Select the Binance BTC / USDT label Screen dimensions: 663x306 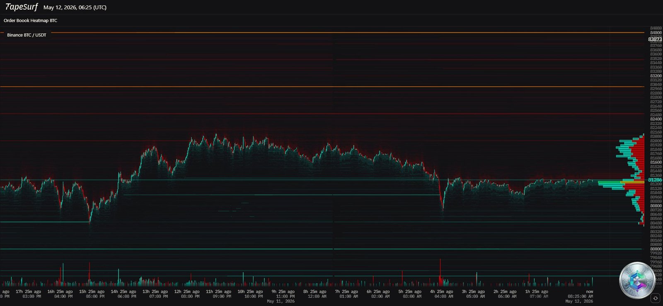pyautogui.click(x=27, y=35)
